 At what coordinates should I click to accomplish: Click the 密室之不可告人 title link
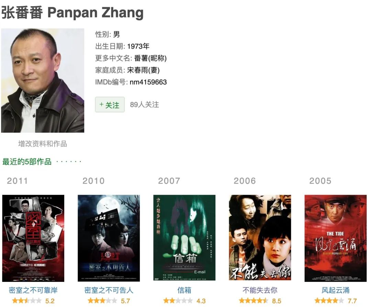coord(109,290)
